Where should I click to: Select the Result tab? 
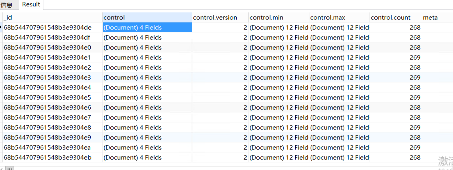[31, 5]
